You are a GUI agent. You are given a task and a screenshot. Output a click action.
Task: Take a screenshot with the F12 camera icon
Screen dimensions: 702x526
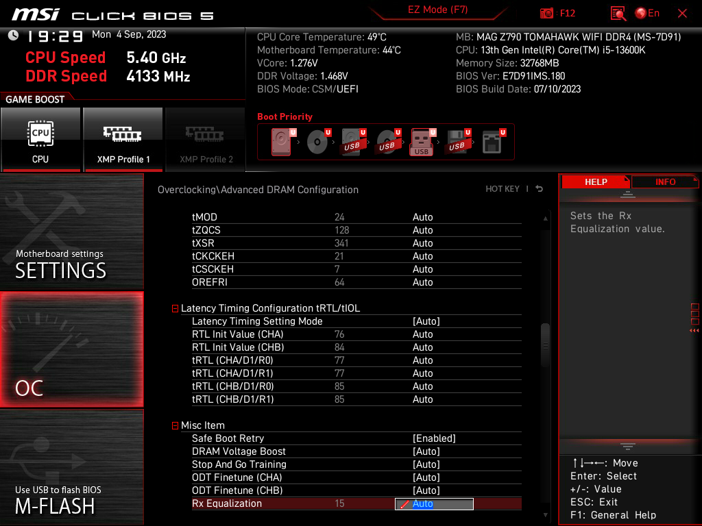[546, 13]
